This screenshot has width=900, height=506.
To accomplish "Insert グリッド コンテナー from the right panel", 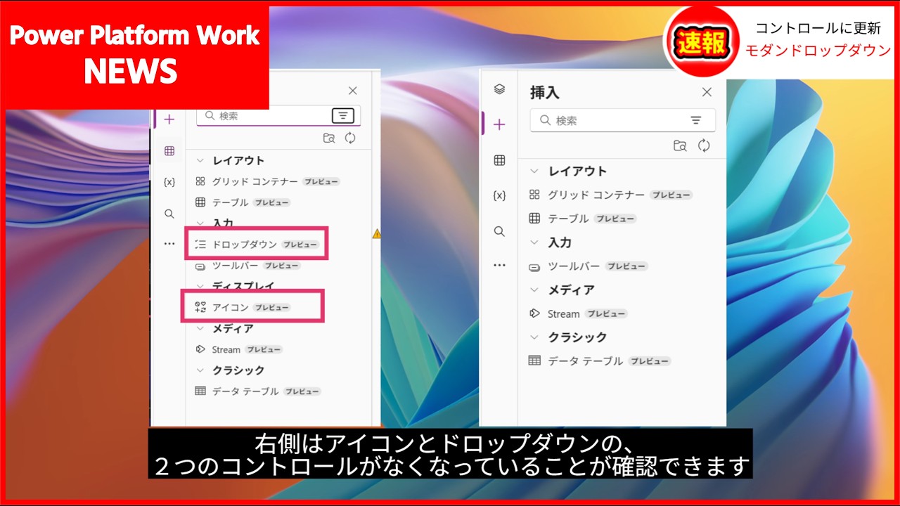I will tap(610, 195).
